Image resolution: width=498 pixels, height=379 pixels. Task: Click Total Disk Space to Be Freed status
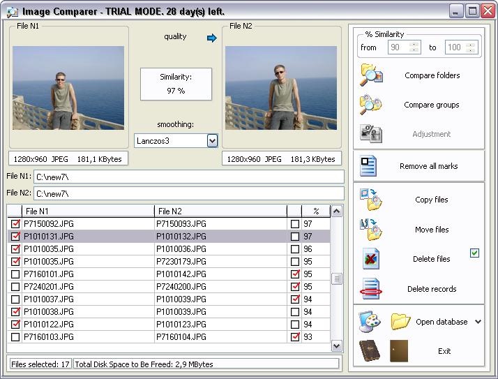click(206, 364)
